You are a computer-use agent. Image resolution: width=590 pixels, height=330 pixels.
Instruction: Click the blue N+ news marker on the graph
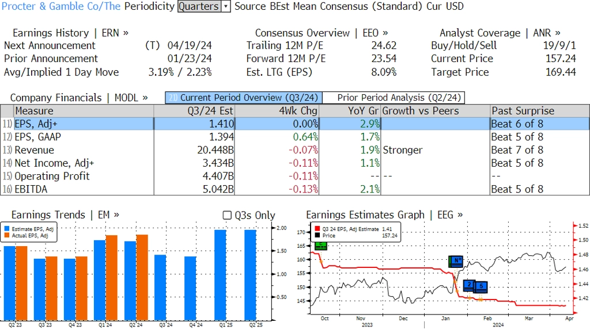[456, 261]
